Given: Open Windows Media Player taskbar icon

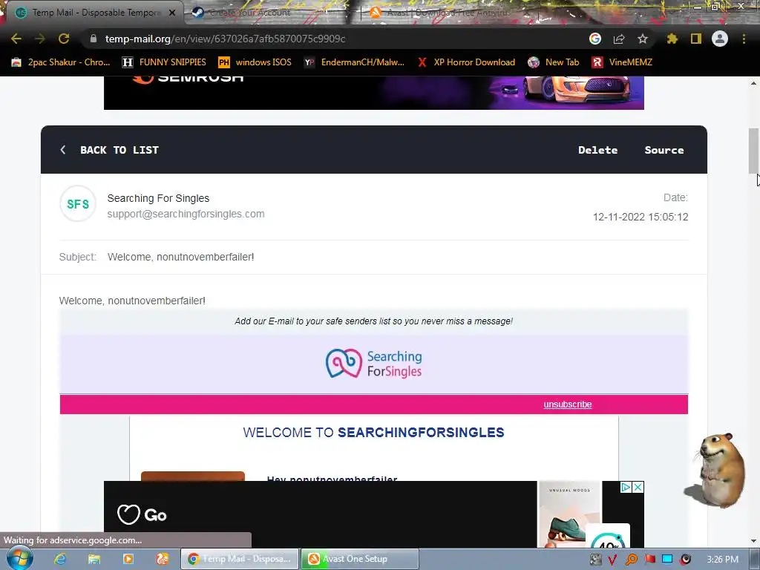Looking at the screenshot, I should [128, 559].
